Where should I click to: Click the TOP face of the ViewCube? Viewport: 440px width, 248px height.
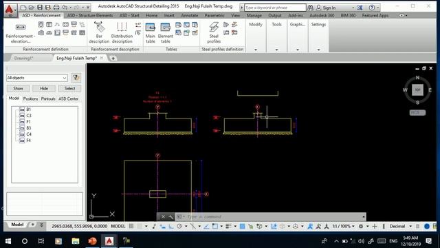point(417,90)
